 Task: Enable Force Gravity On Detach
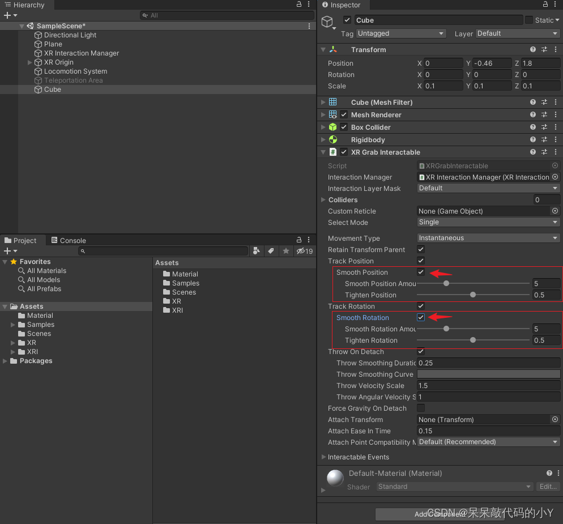tap(421, 408)
